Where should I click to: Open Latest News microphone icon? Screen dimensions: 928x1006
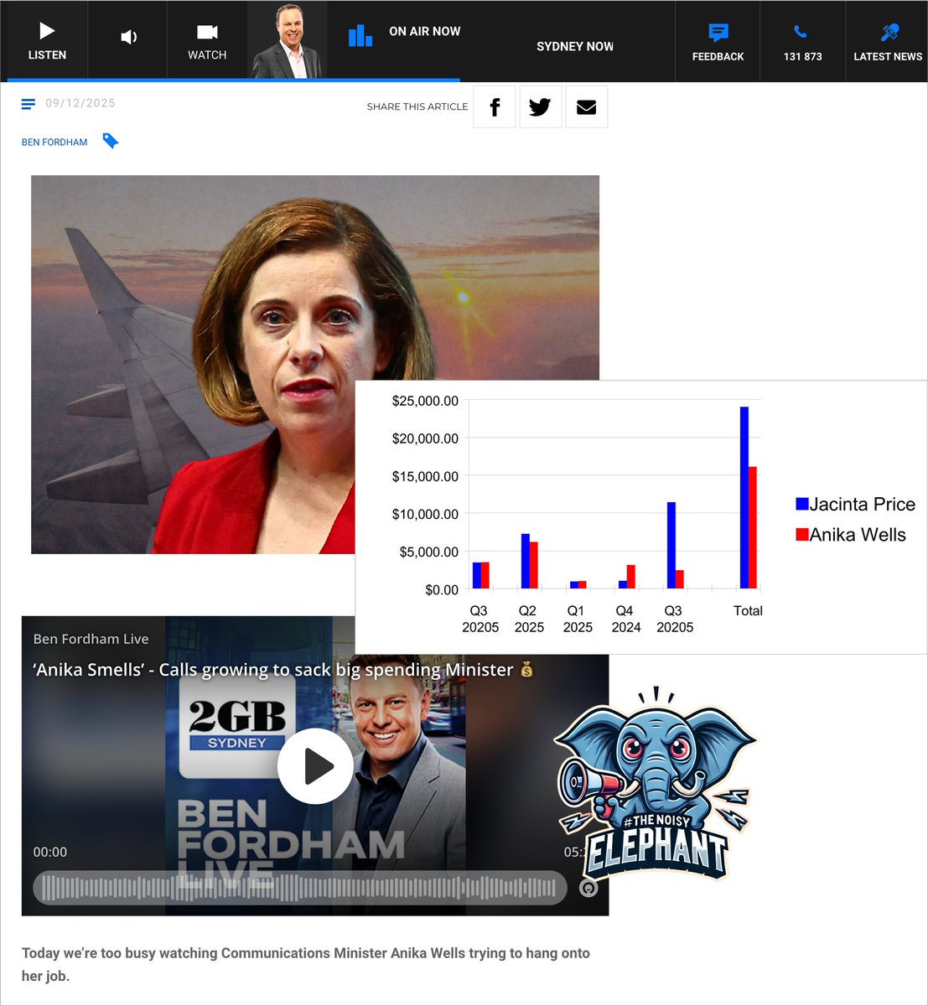point(889,33)
